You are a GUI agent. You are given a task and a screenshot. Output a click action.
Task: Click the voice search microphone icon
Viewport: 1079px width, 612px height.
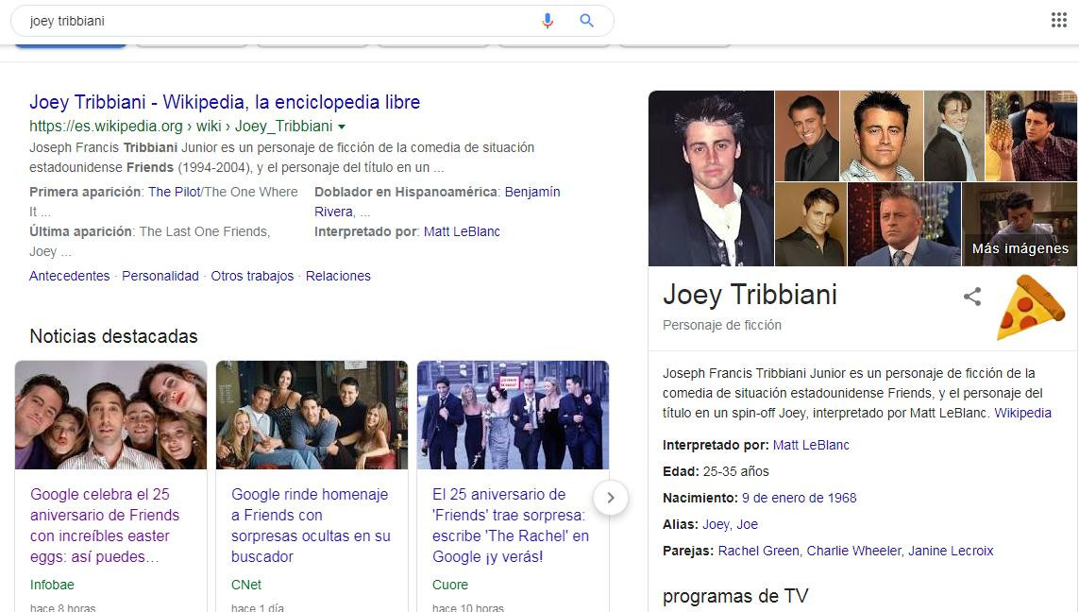[548, 21]
